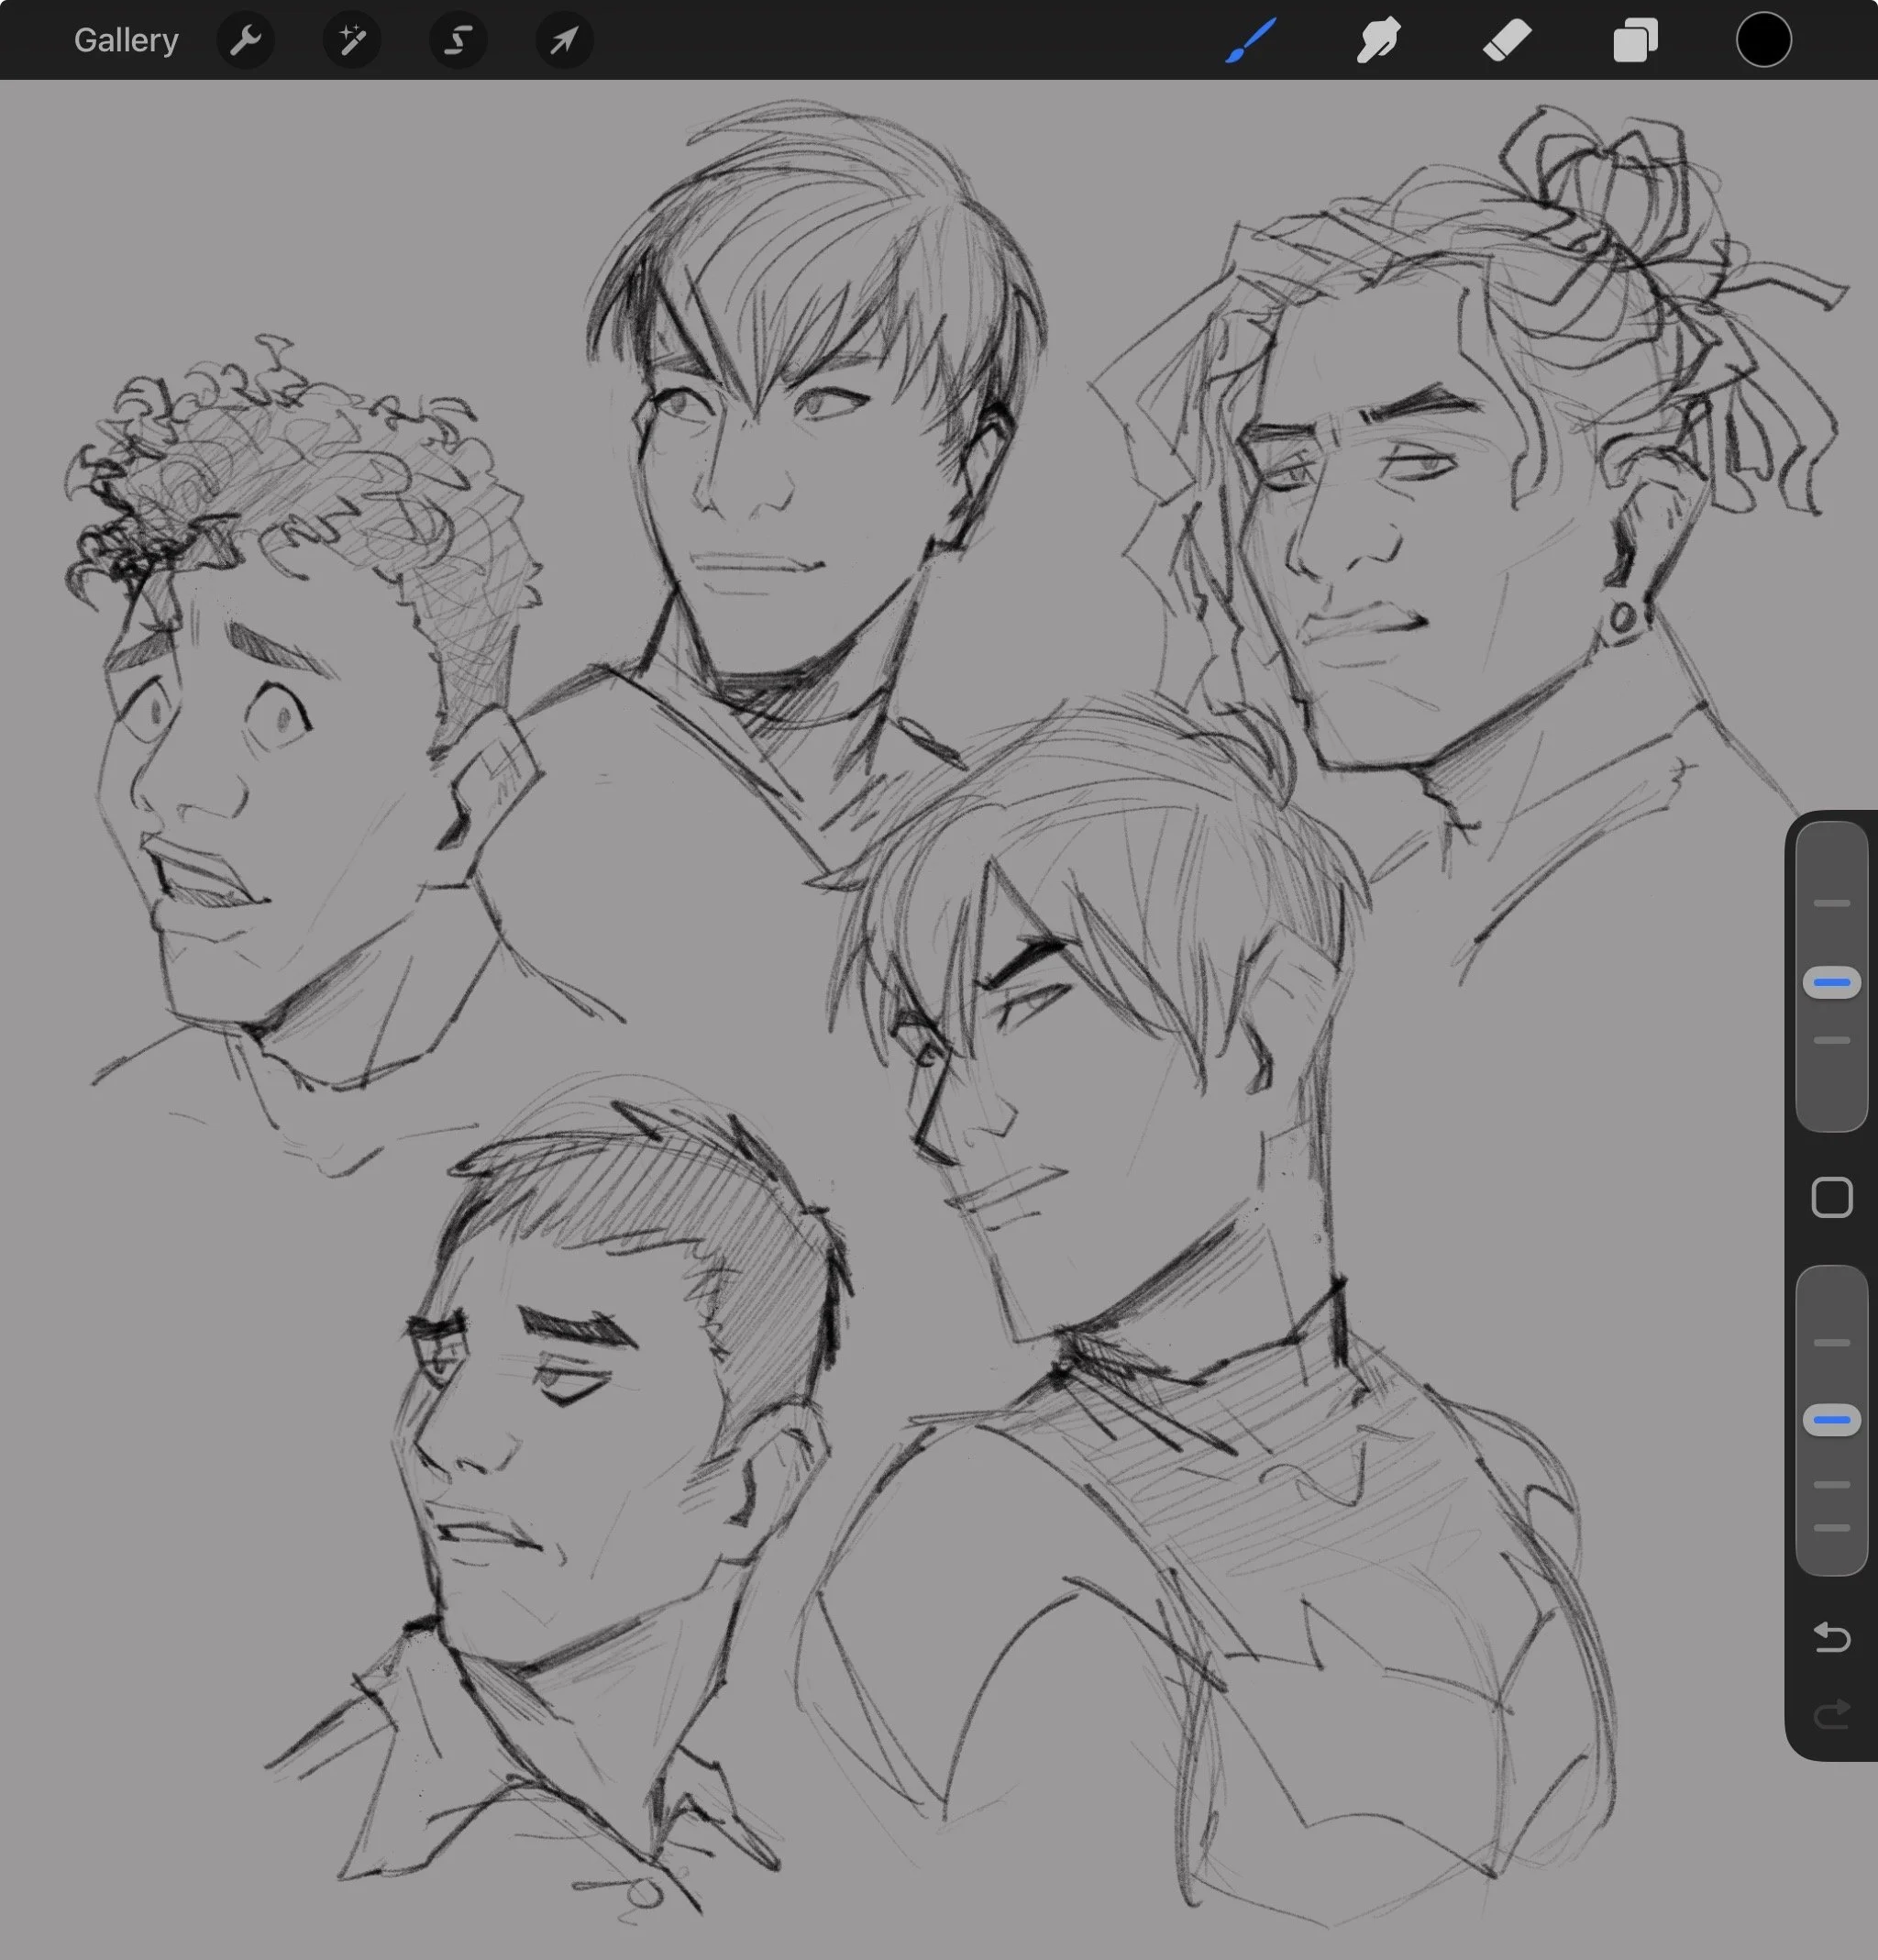Select the Smudge finger tool
The width and height of the screenshot is (1878, 1960).
coord(1378,40)
